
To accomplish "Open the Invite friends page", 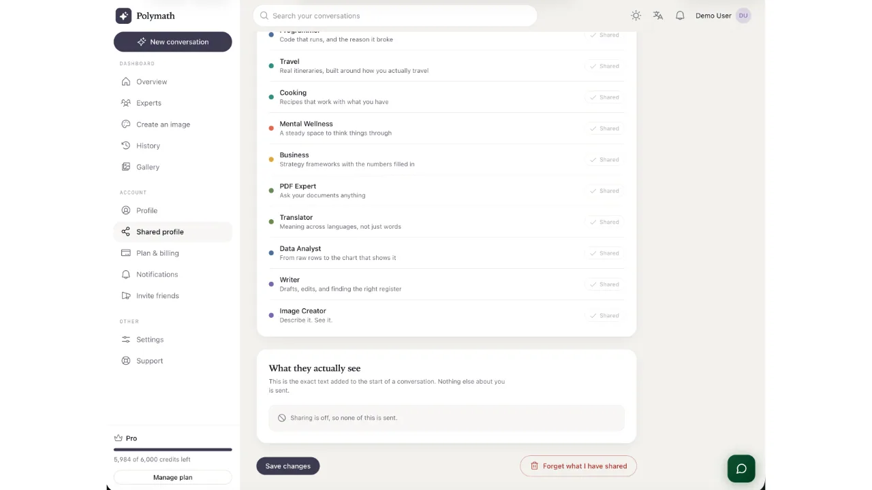I will point(173,295).
